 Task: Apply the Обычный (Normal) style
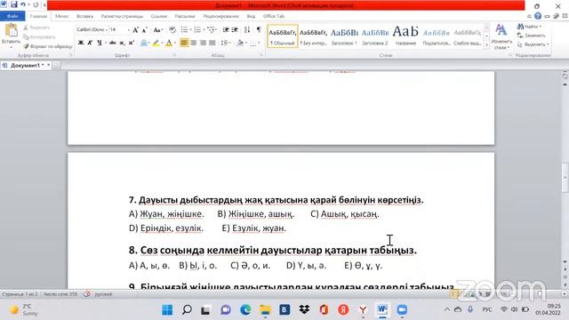[x=283, y=36]
